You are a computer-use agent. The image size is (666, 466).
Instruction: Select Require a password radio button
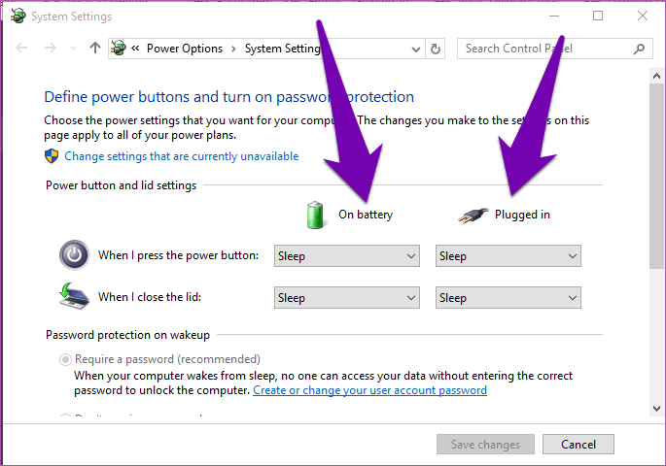pos(65,359)
